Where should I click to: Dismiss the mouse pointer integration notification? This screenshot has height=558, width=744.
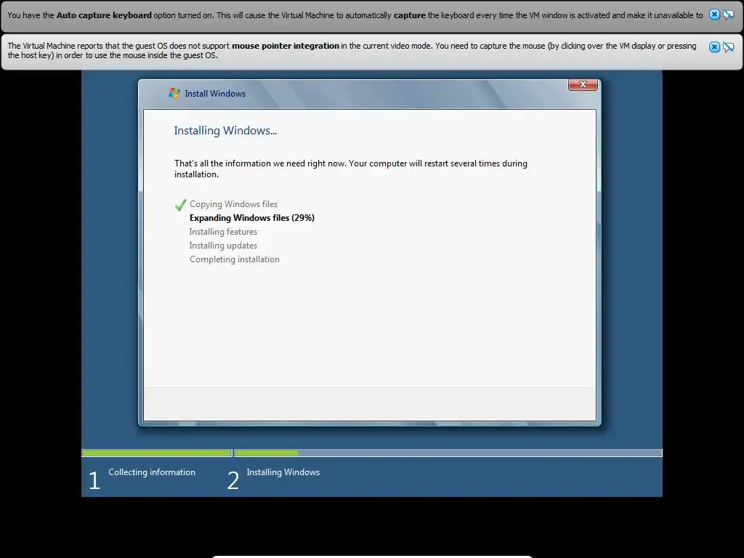click(714, 46)
